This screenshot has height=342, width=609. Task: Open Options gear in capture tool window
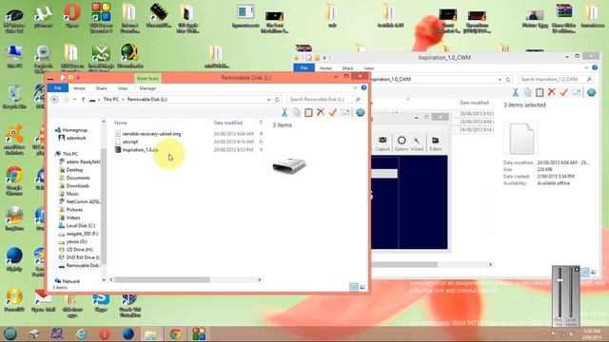(402, 143)
